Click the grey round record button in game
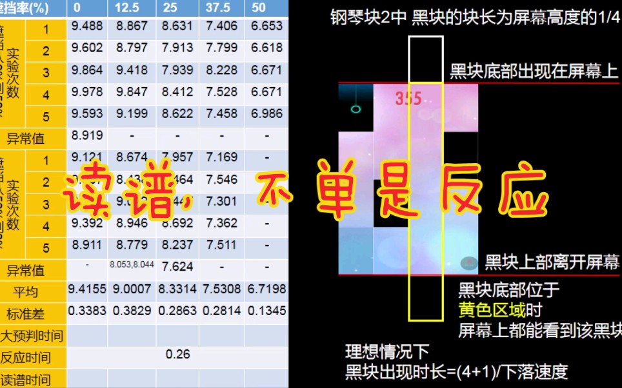Image resolution: width=622 pixels, height=388 pixels. pyautogui.click(x=469, y=263)
